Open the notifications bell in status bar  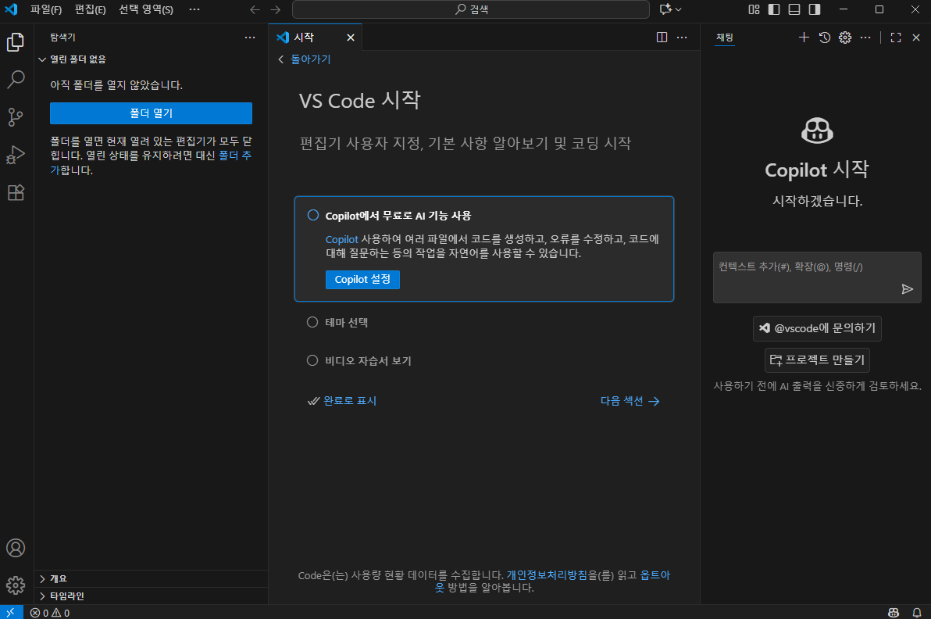point(917,613)
